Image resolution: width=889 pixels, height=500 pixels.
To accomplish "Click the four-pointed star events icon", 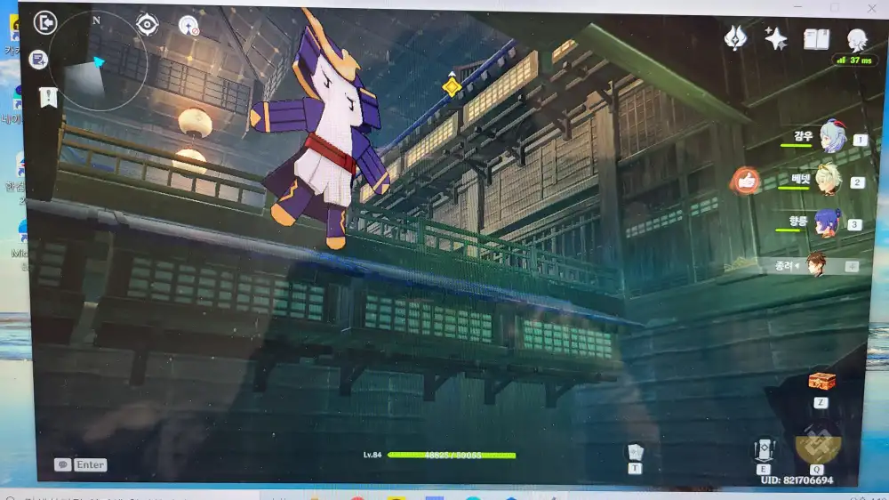I will click(x=775, y=37).
